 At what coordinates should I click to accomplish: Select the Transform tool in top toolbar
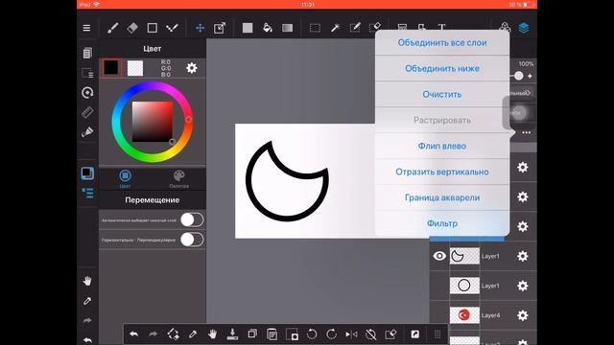click(220, 28)
